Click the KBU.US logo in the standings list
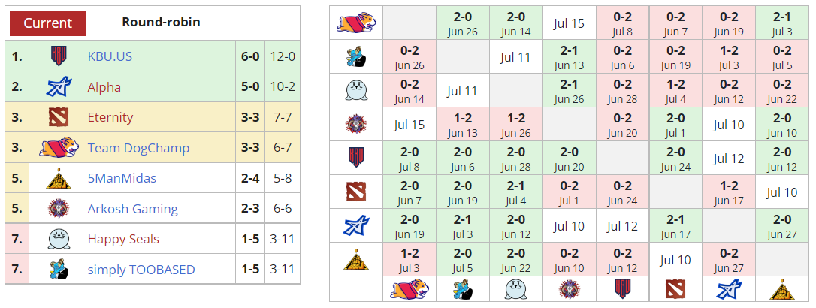The image size is (816, 308). point(59,56)
